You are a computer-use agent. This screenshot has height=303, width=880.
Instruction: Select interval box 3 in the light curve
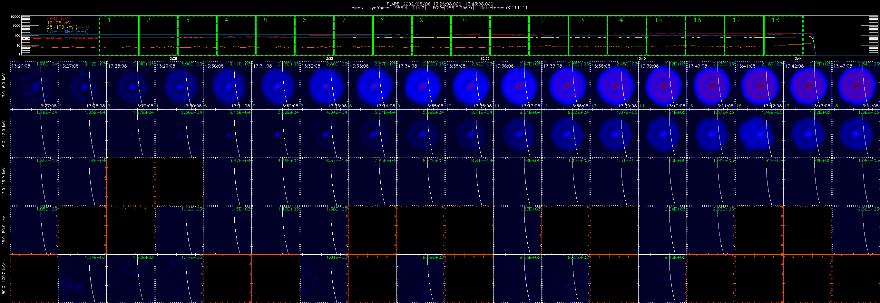(x=197, y=35)
